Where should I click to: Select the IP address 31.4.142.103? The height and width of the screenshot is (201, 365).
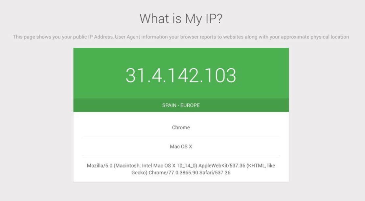click(181, 76)
